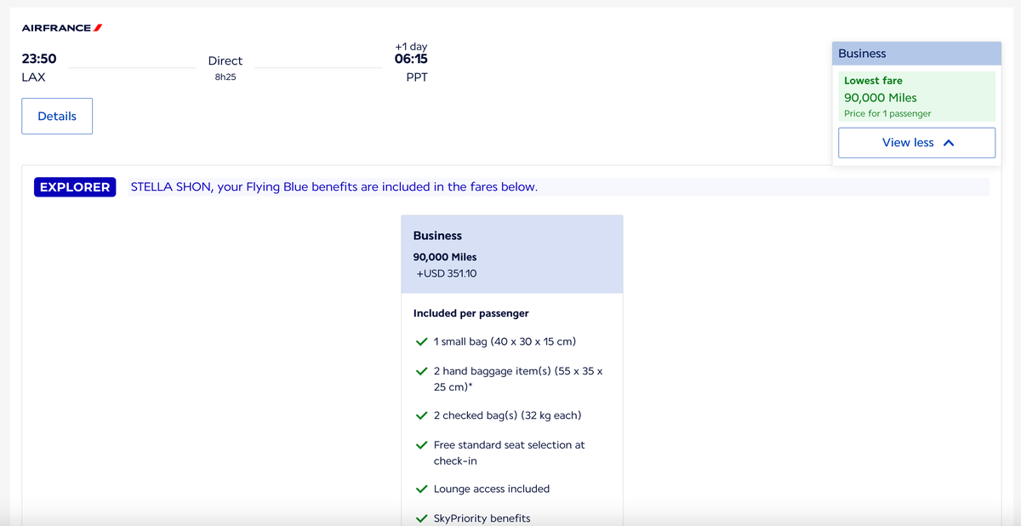Click the checkmark beside Lounge access included
The width and height of the screenshot is (1021, 526).
[421, 489]
